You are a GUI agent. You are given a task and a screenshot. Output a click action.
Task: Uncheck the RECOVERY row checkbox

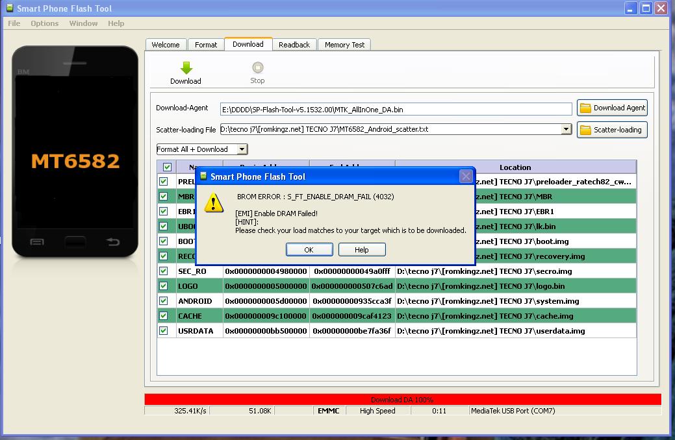point(164,256)
